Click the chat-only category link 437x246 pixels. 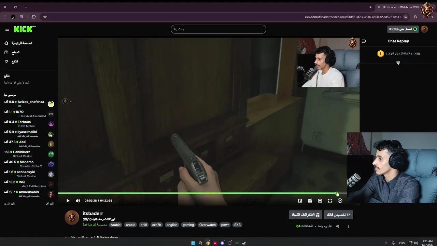click(x=95, y=225)
